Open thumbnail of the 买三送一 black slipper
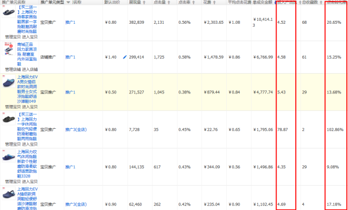Viewport: 348px width, 210px height. pos(9,119)
